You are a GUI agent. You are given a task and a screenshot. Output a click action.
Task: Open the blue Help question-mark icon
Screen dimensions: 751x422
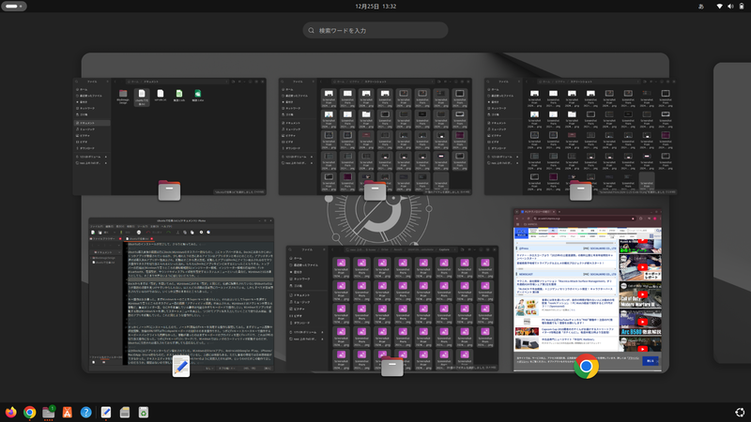(x=86, y=412)
